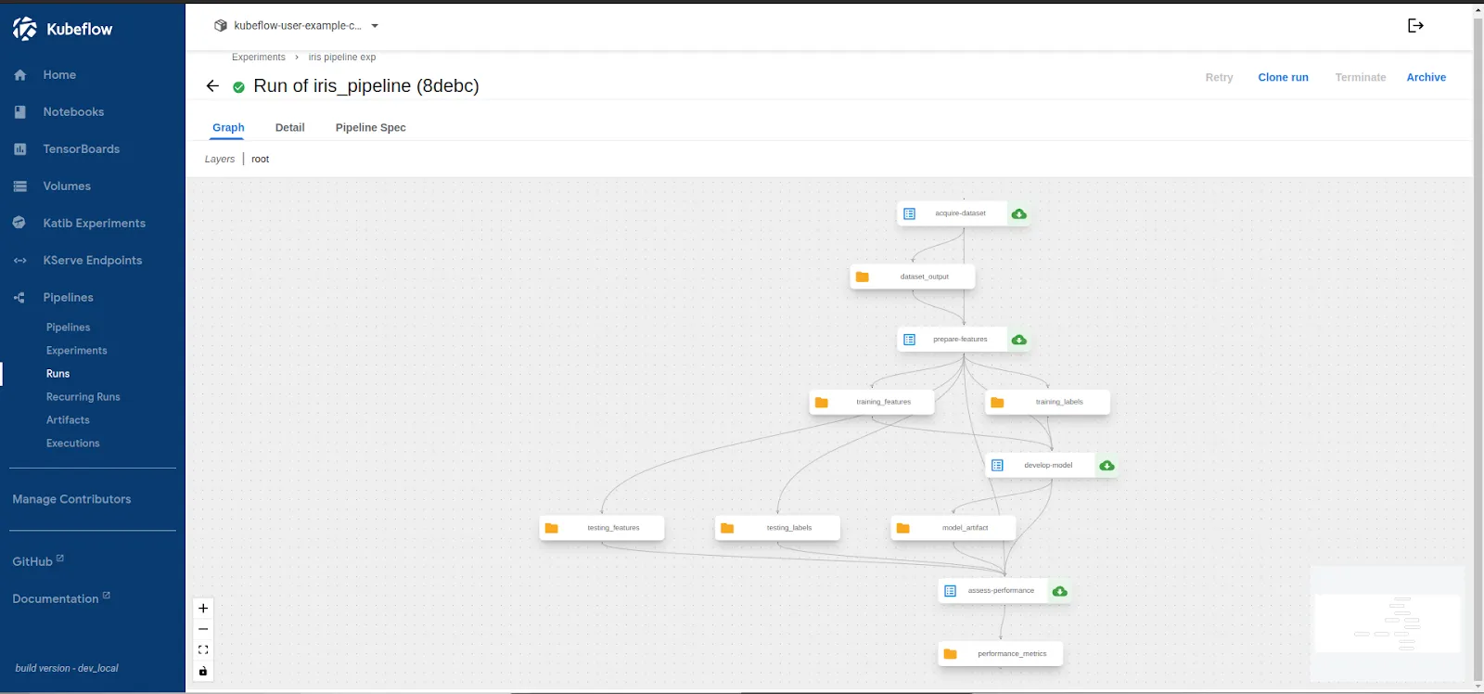Click the back arrow beside run title
This screenshot has height=694, width=1484.
click(212, 86)
